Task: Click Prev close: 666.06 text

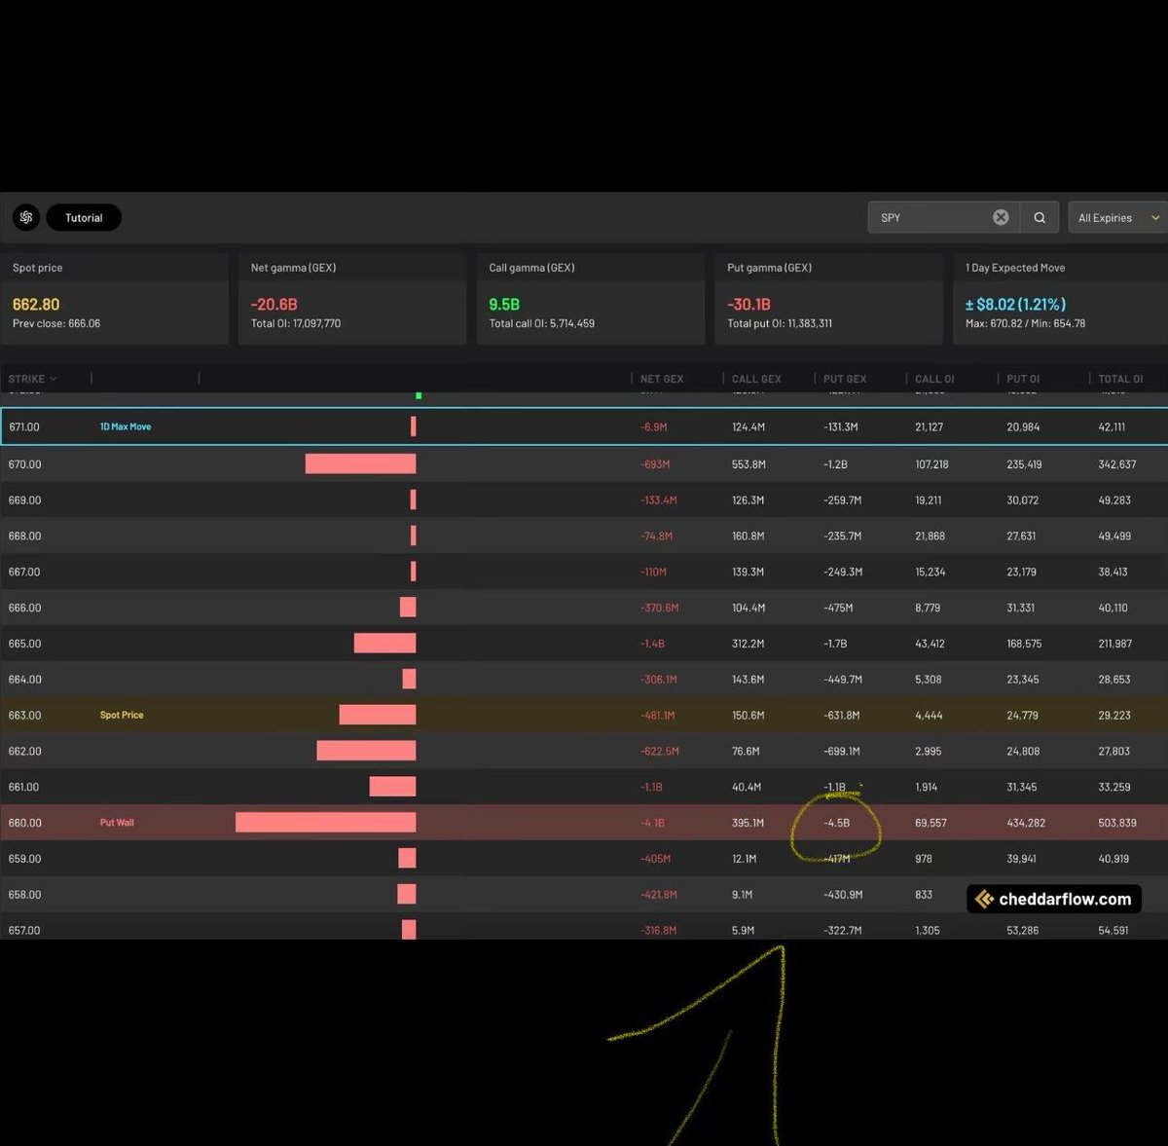Action: pos(56,323)
